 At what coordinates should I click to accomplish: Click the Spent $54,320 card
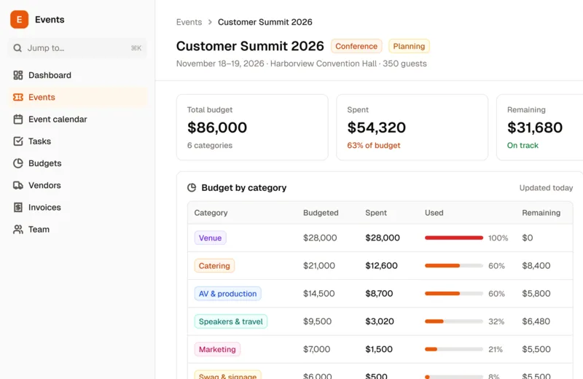[x=412, y=128]
